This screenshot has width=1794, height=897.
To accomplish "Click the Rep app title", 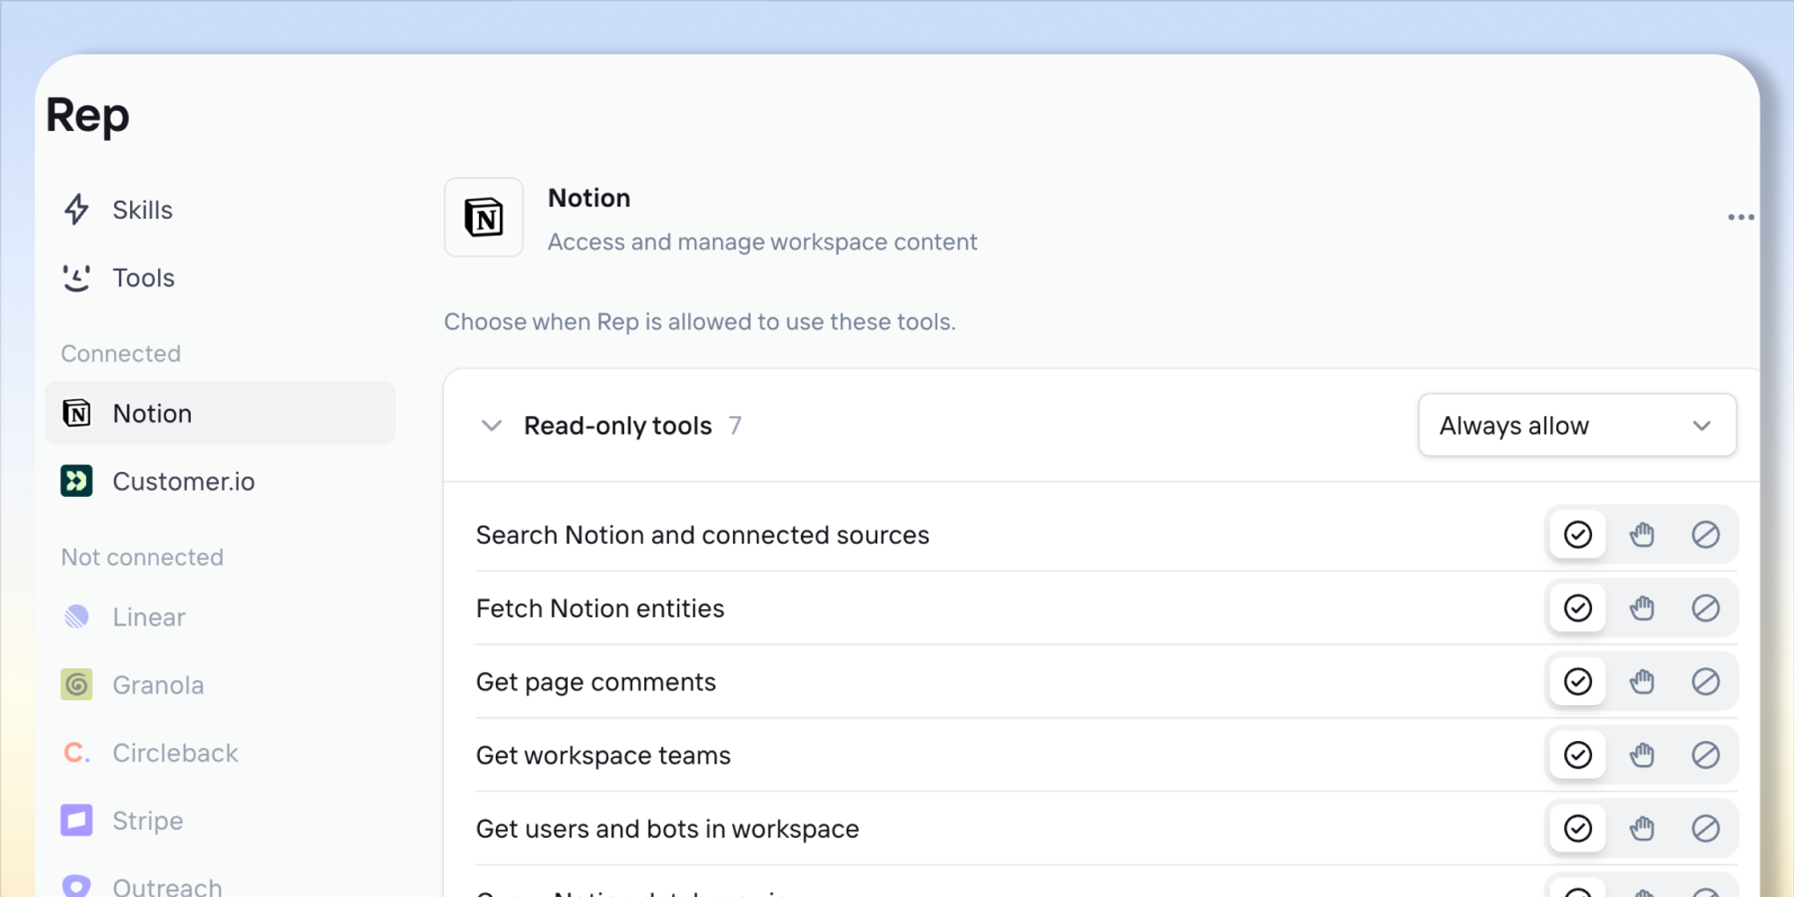I will (88, 117).
